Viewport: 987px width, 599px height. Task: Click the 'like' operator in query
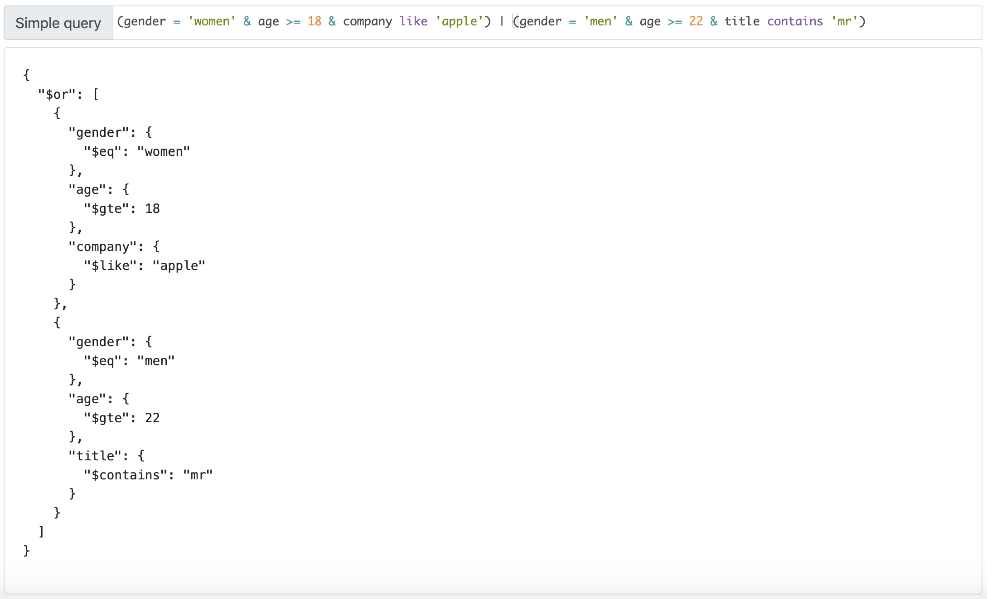[x=413, y=21]
